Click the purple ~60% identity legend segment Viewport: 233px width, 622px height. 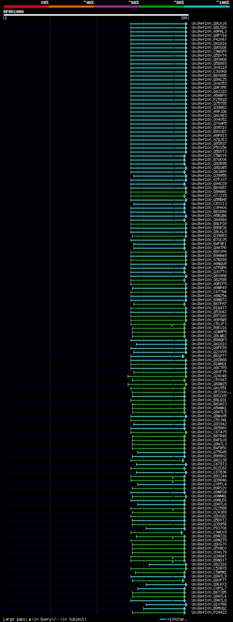pyautogui.click(x=116, y=7)
